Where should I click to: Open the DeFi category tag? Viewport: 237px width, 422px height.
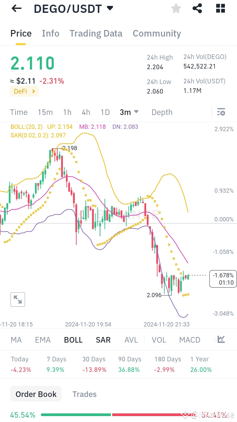(x=24, y=91)
